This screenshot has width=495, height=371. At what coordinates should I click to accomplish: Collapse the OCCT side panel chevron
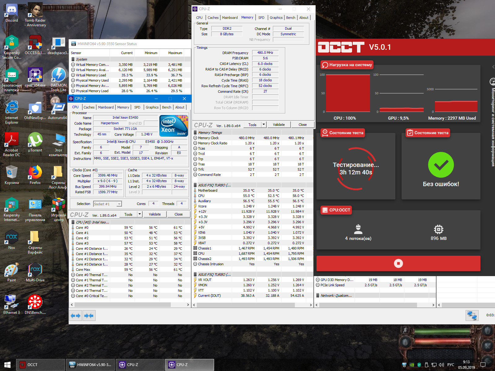point(493,67)
